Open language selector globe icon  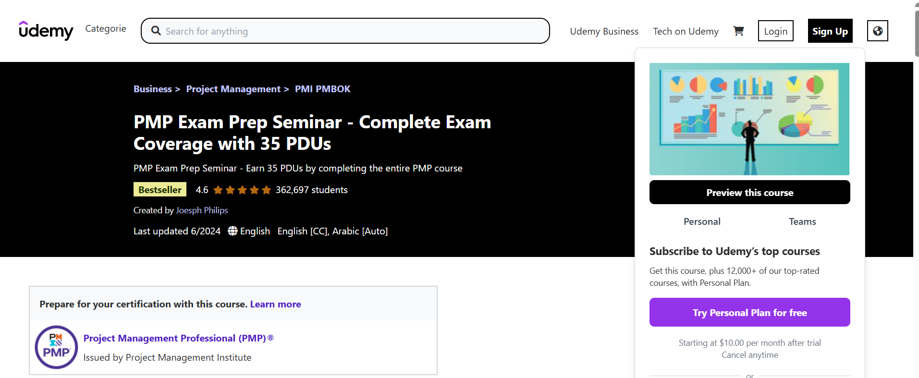(877, 31)
